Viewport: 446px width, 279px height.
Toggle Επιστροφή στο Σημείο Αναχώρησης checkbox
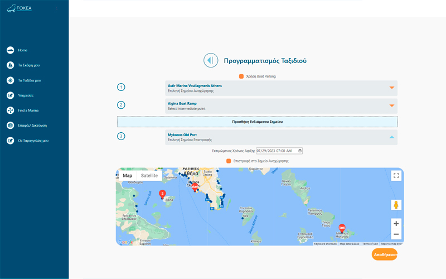click(229, 161)
